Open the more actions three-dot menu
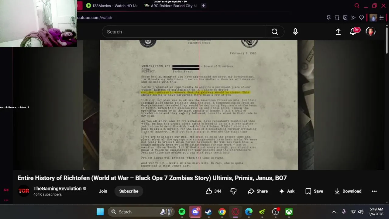Image resolution: width=389 pixels, height=219 pixels. pyautogui.click(x=374, y=191)
